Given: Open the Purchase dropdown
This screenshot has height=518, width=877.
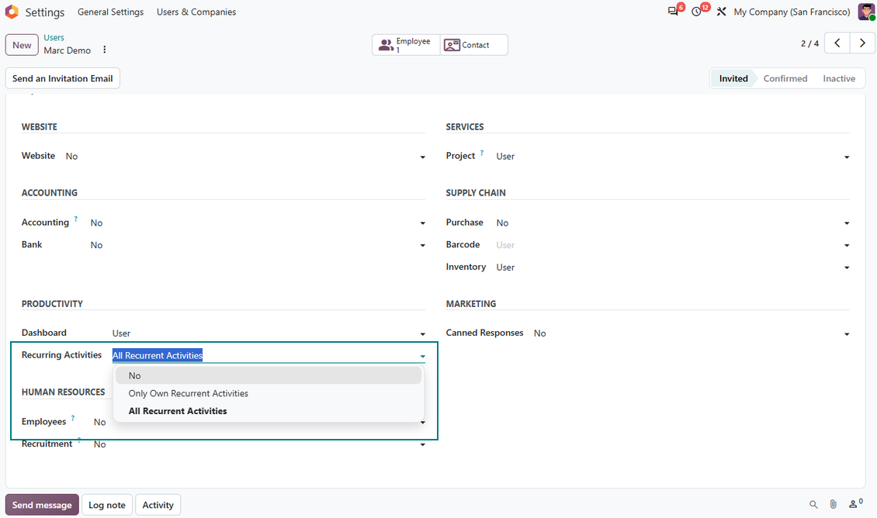Looking at the screenshot, I should (673, 223).
